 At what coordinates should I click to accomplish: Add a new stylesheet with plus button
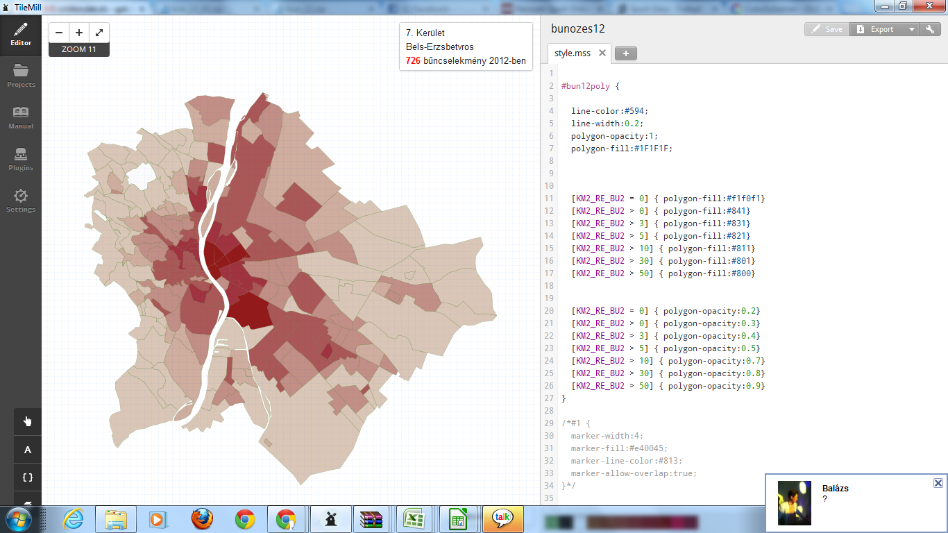[625, 53]
